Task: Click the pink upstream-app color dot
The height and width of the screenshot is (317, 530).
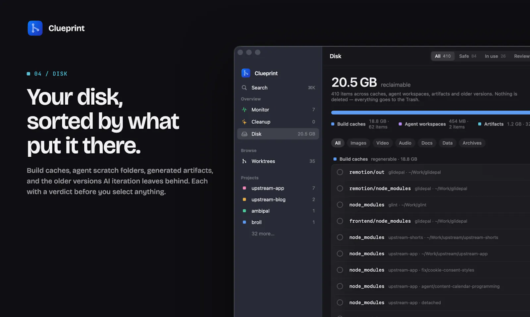Action: tap(244, 188)
